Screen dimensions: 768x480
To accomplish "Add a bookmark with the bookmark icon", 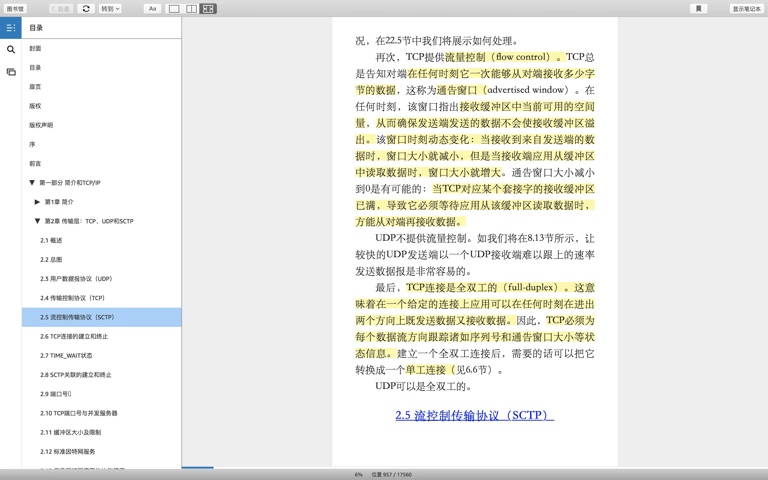I will pyautogui.click(x=698, y=9).
